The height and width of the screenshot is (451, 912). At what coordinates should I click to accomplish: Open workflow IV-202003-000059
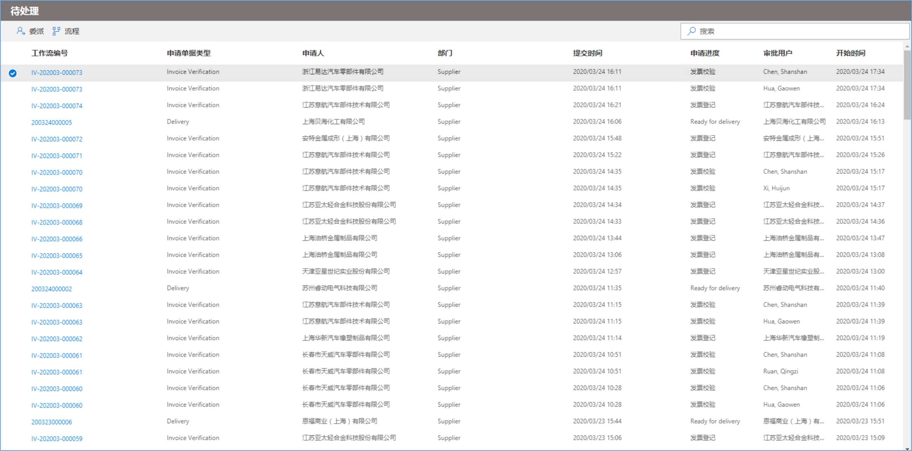click(56, 439)
